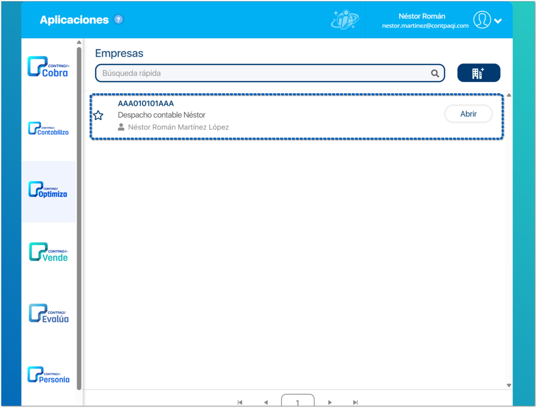Mark AAA010101AAA company as favorite
The width and height of the screenshot is (537, 408).
click(x=98, y=115)
